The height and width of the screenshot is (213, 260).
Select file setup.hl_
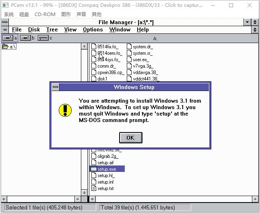103,176
